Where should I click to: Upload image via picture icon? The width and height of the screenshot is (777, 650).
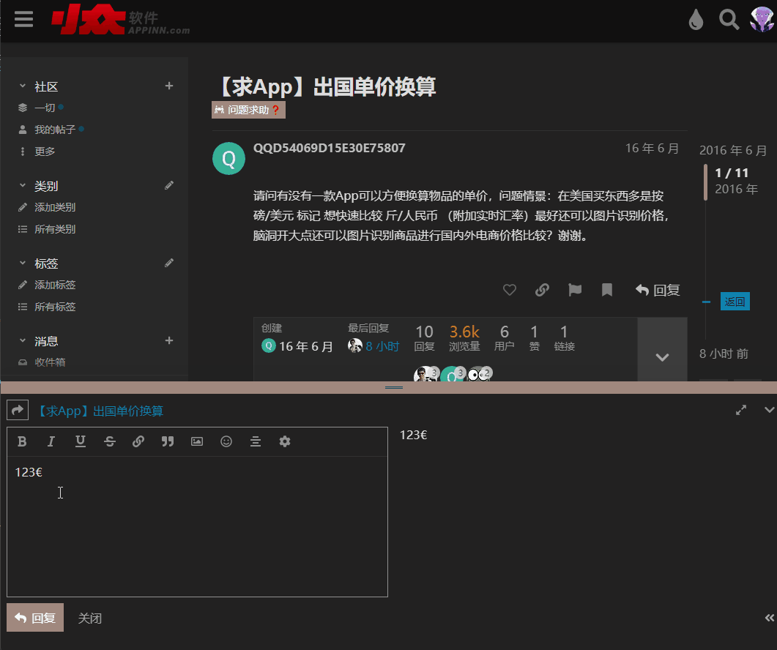197,441
